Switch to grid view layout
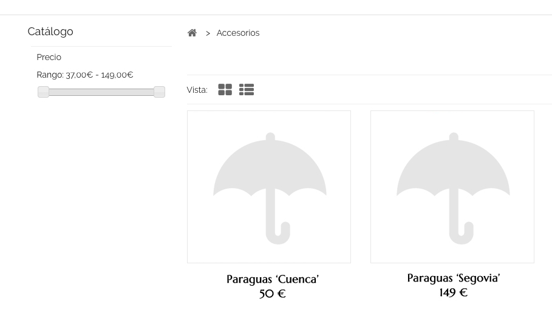The height and width of the screenshot is (327, 552). pyautogui.click(x=225, y=90)
